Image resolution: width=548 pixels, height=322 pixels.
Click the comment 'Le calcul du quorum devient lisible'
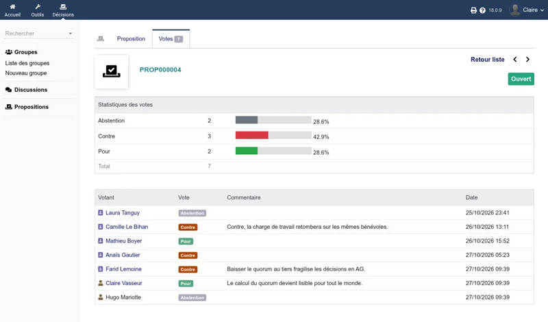point(295,283)
